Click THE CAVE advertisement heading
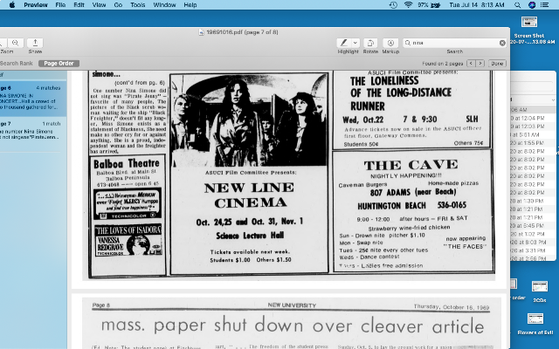This screenshot has height=349, width=559. pyautogui.click(x=411, y=165)
